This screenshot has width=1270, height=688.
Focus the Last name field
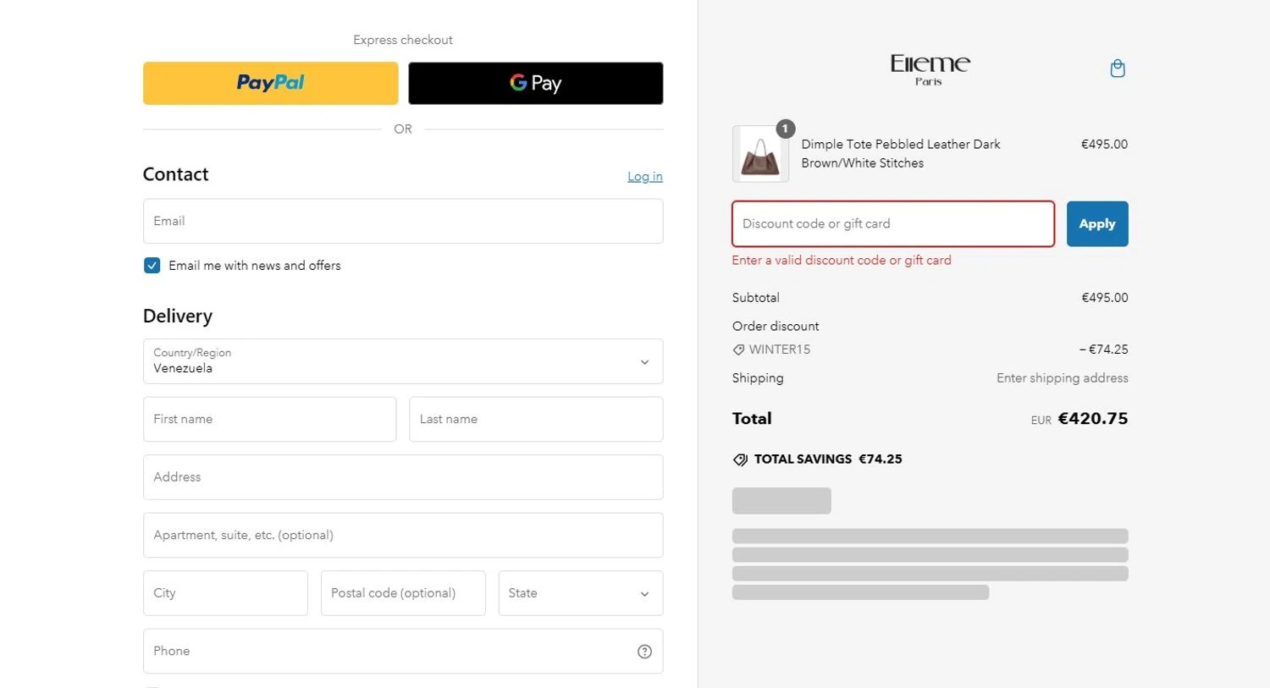click(536, 420)
